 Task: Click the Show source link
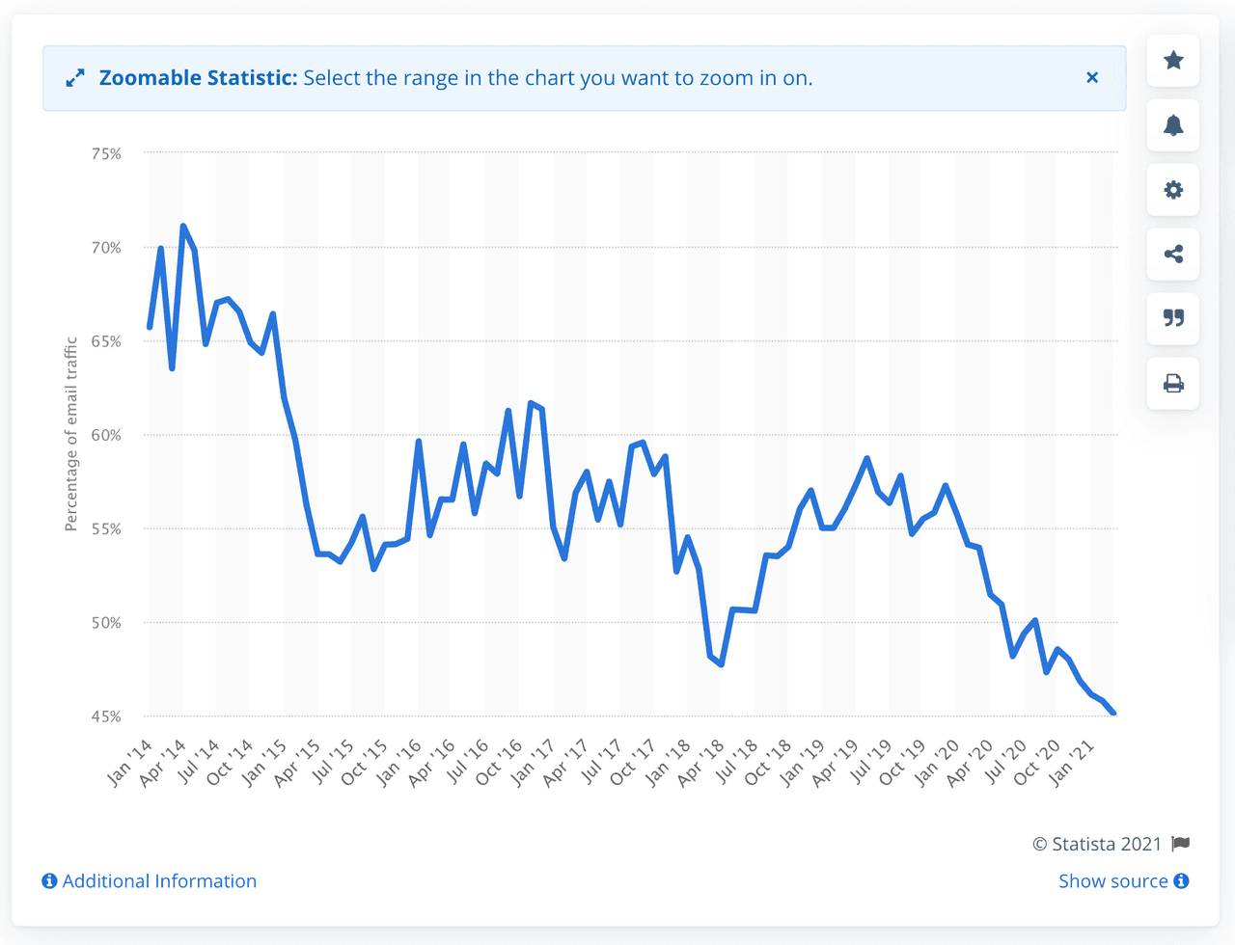coord(1112,881)
